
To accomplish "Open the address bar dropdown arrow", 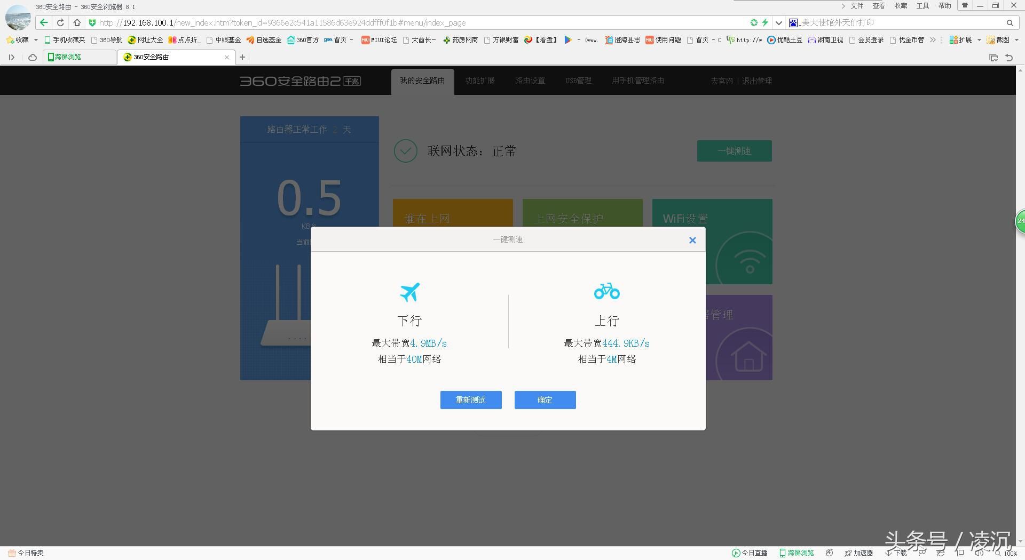I will click(x=779, y=23).
